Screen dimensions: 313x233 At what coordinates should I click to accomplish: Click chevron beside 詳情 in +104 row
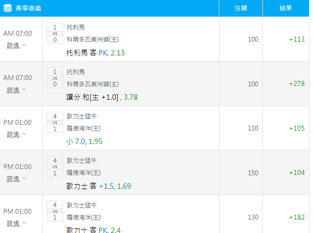pos(24,178)
